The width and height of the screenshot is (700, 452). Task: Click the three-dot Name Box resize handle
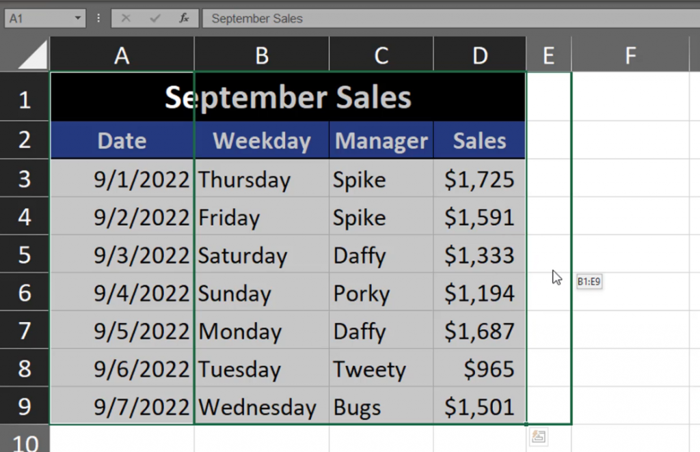(99, 18)
